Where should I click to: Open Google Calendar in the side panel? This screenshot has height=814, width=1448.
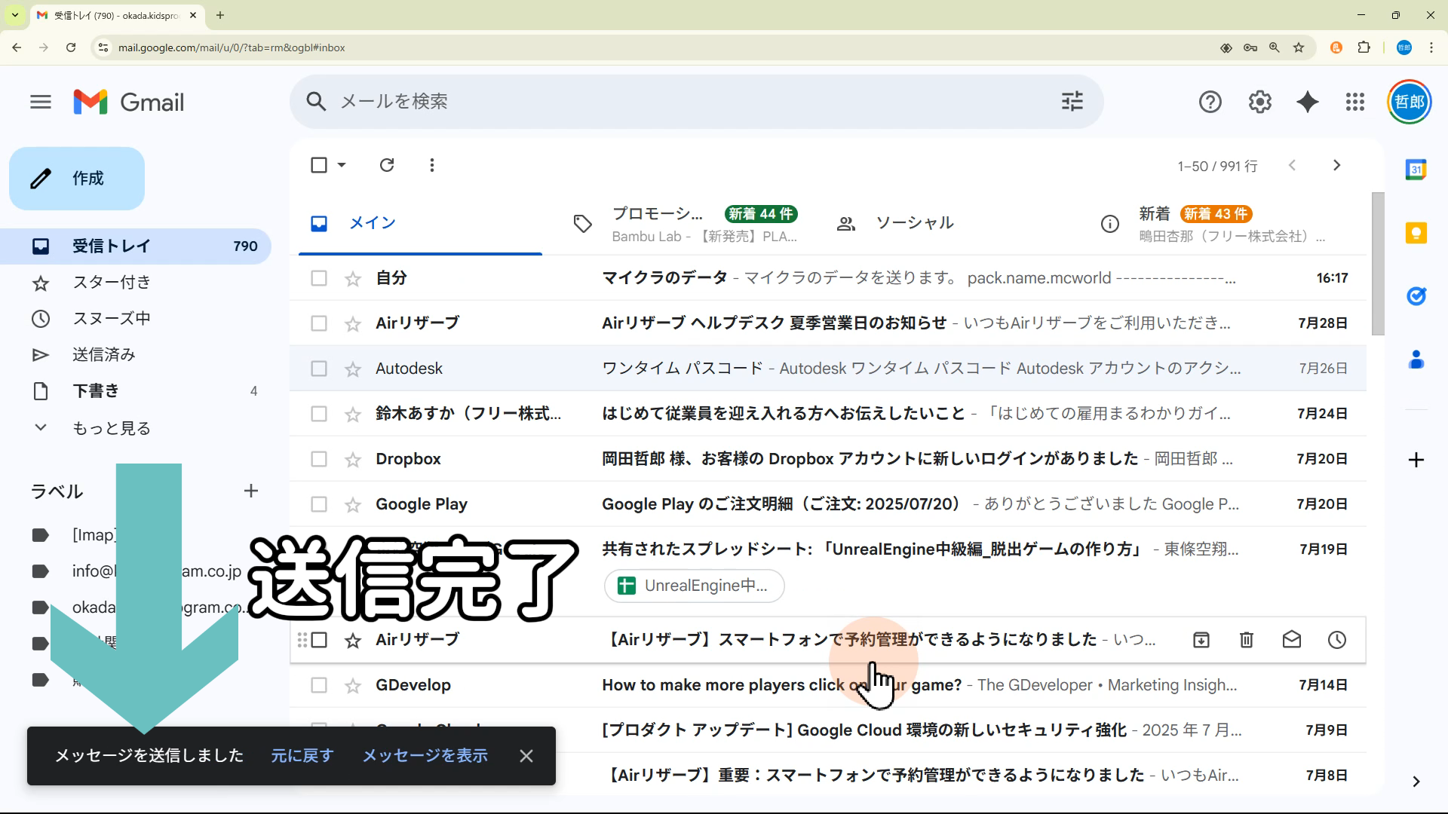1416,170
